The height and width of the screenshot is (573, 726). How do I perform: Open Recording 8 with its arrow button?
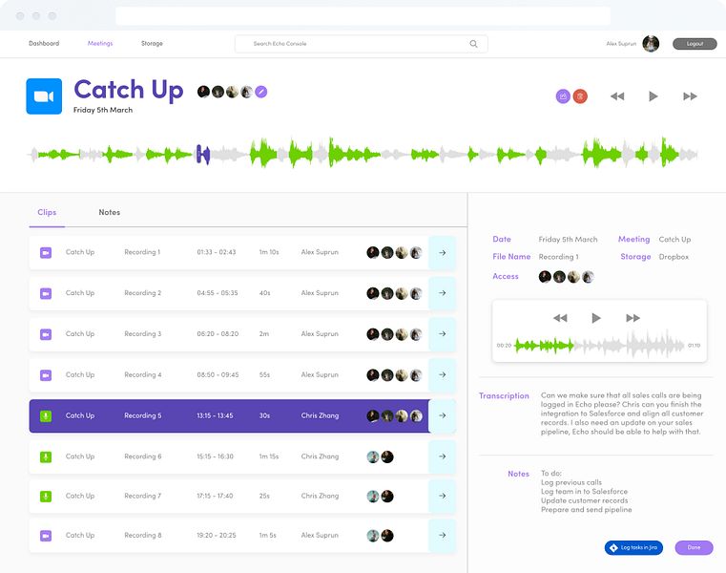coord(442,536)
